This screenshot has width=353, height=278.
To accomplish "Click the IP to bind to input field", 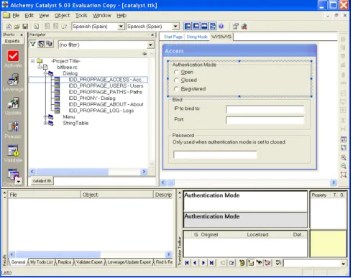I will 265,109.
